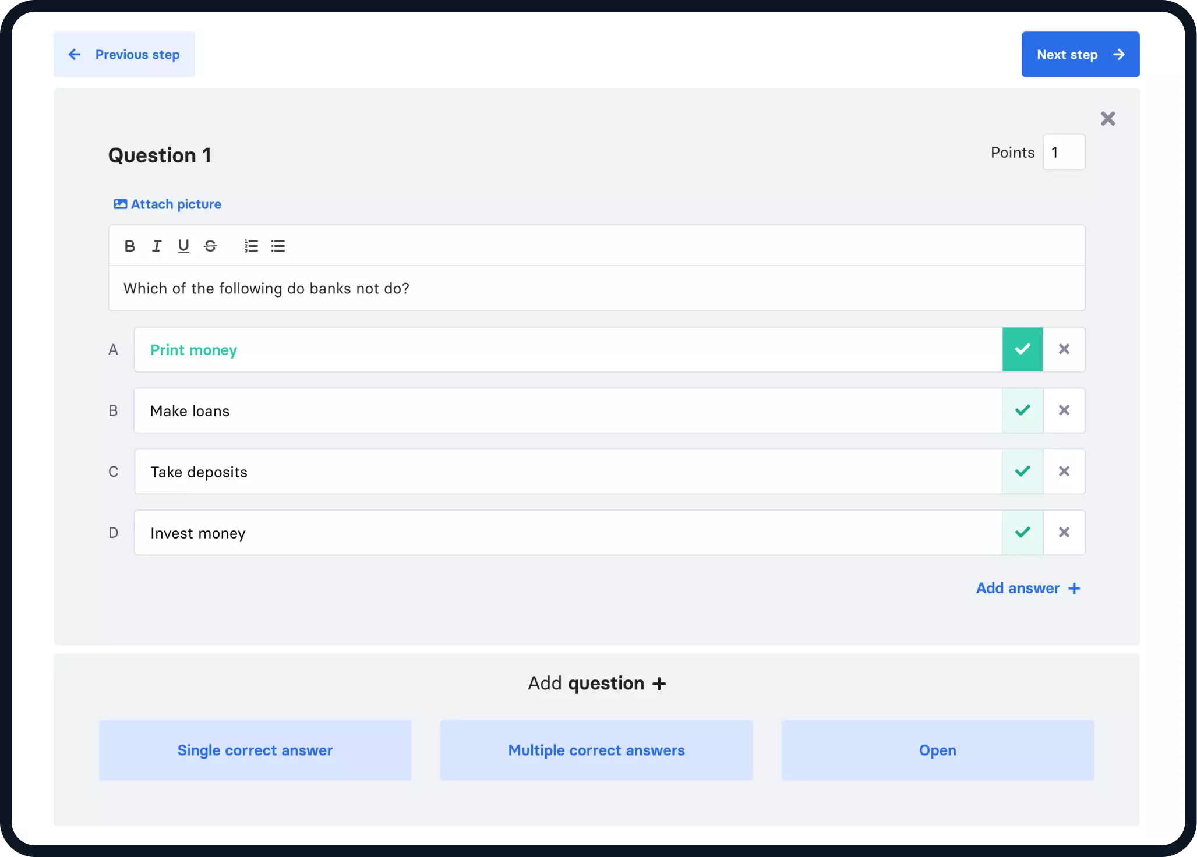The height and width of the screenshot is (857, 1197).
Task: Toggle correct answer checkmark for option C
Action: (x=1023, y=471)
